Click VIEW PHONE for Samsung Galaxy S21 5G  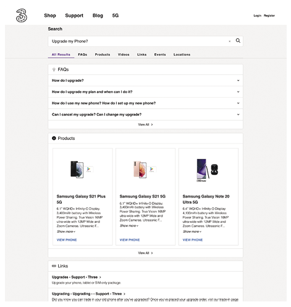130,240
